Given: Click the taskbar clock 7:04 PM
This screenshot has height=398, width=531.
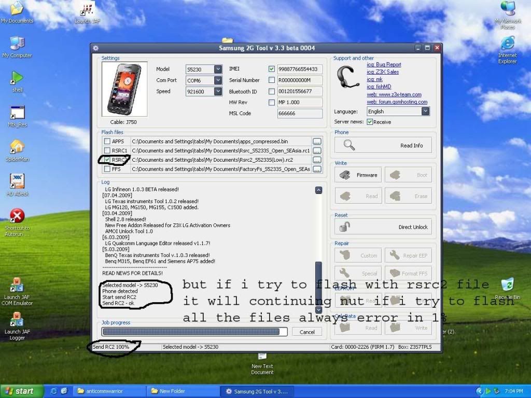Looking at the screenshot, I should (514, 391).
